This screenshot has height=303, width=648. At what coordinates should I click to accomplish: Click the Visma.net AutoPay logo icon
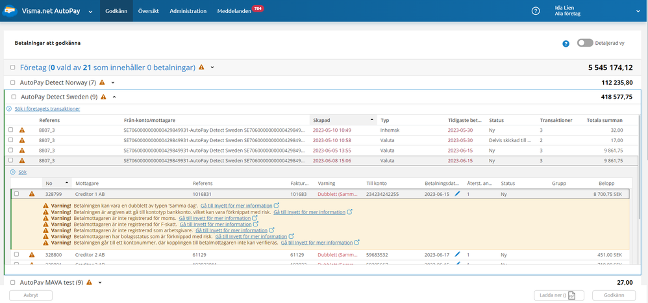point(10,11)
